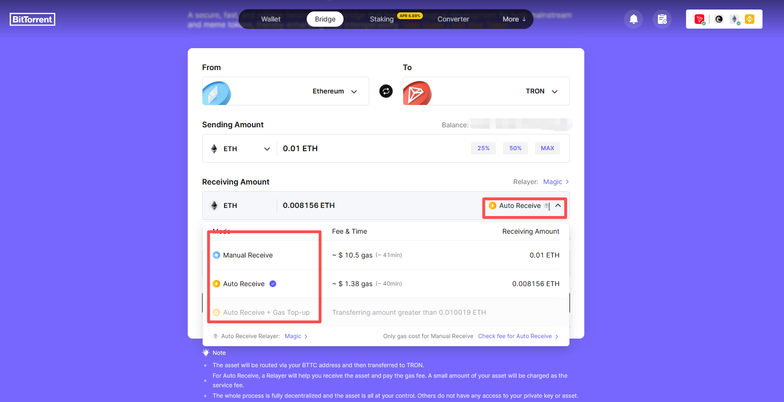The width and height of the screenshot is (784, 402).
Task: Click the TRON wallet icon
Action: [x=699, y=19]
